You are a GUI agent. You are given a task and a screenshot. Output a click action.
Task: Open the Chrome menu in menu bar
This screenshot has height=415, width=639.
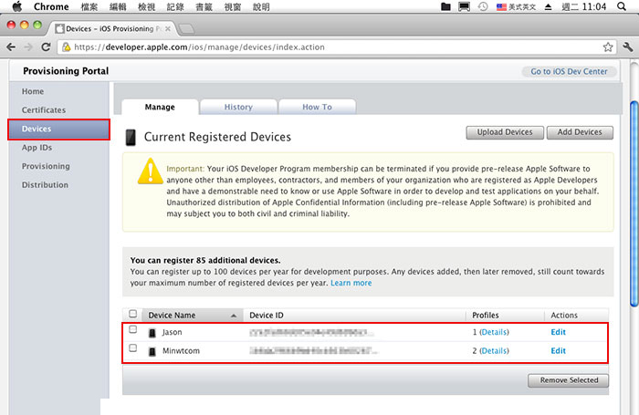tap(51, 6)
